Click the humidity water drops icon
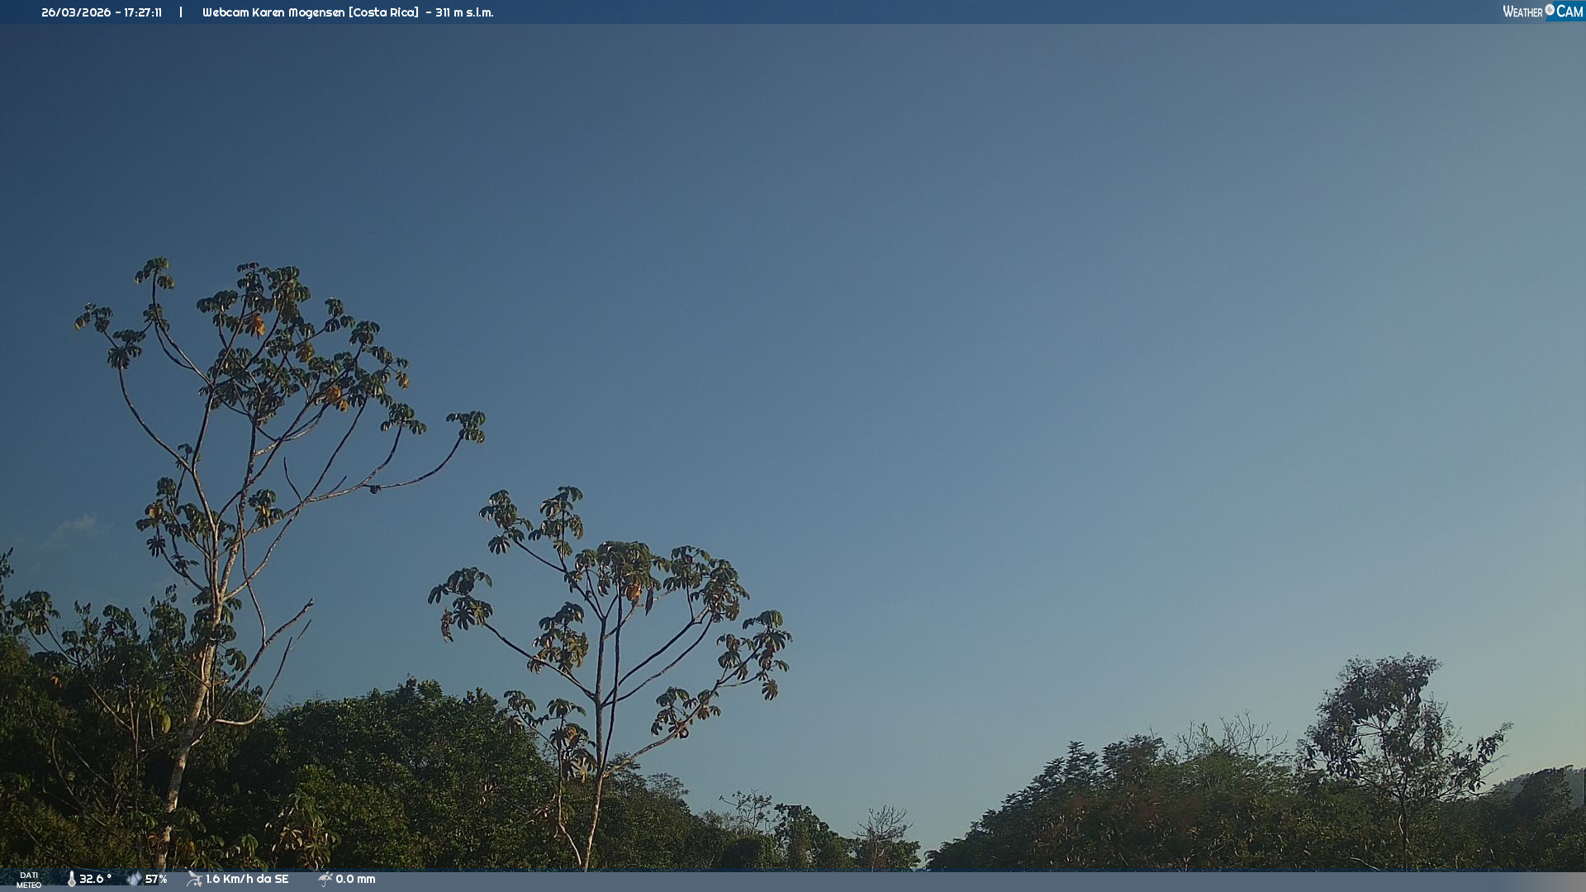This screenshot has width=1586, height=892. (134, 879)
